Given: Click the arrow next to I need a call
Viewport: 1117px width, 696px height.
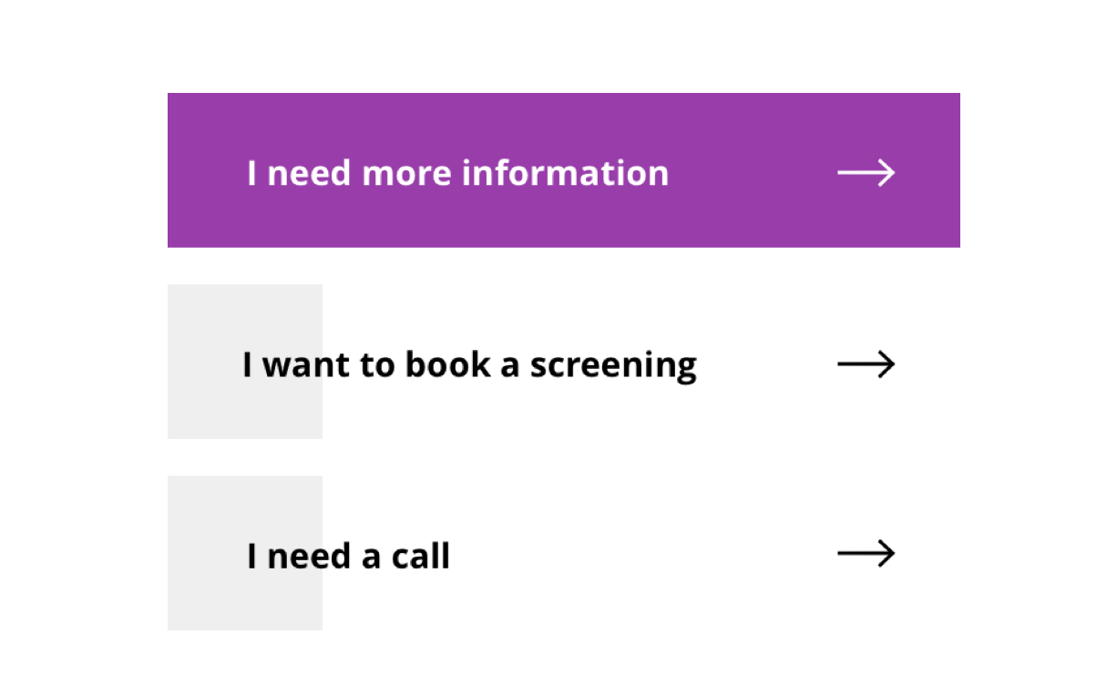Looking at the screenshot, I should pos(866,553).
